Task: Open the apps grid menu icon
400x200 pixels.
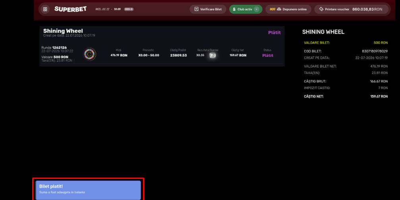Action: click(45, 9)
